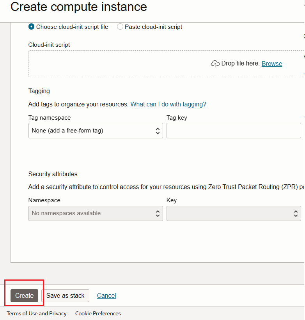Open the 'No namespaces available' dropdown
Image resolution: width=305 pixels, height=320 pixels.
[x=95, y=214]
